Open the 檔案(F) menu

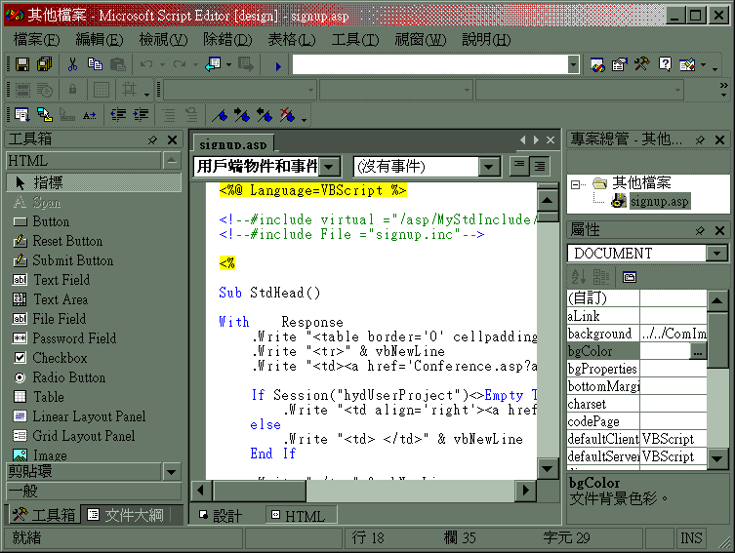36,40
